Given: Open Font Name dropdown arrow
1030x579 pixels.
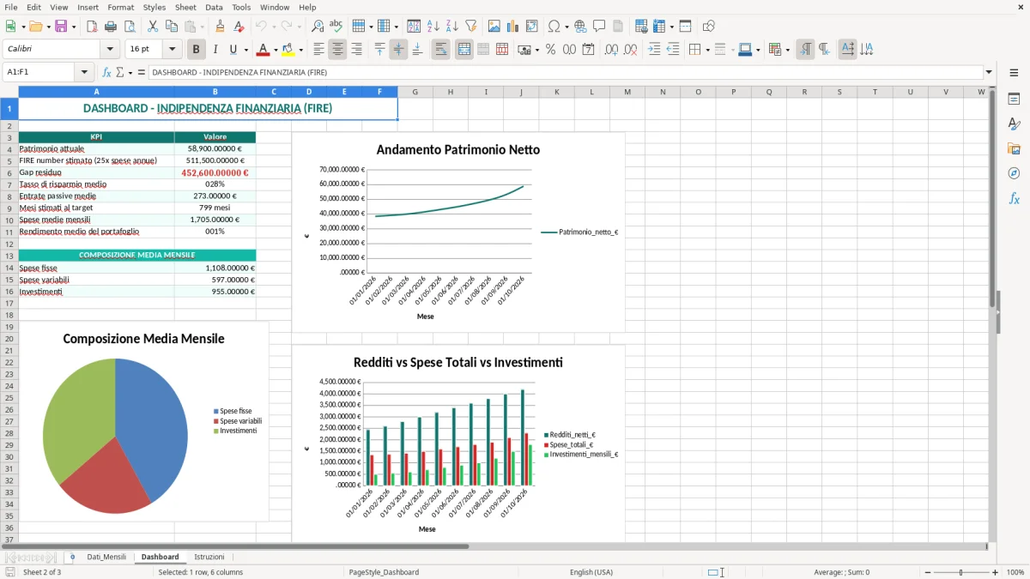Looking at the screenshot, I should pyautogui.click(x=109, y=50).
